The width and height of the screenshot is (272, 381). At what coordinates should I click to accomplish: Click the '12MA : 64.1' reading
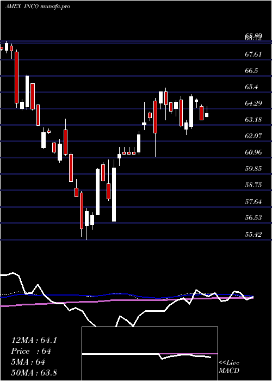coord(34,340)
